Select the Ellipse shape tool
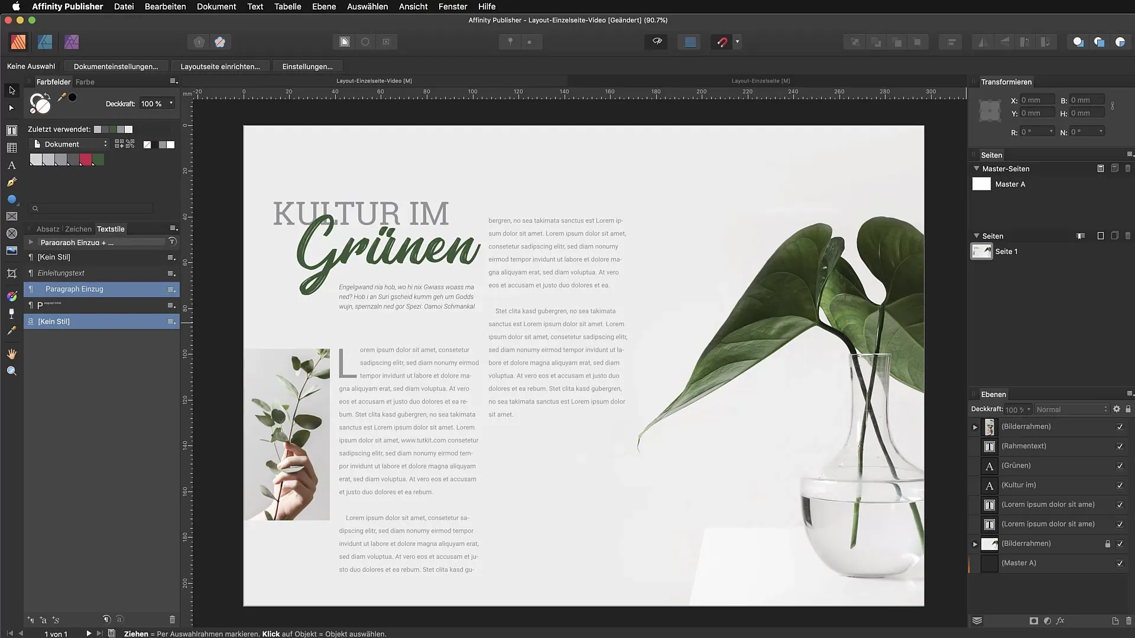The width and height of the screenshot is (1135, 638). point(12,200)
